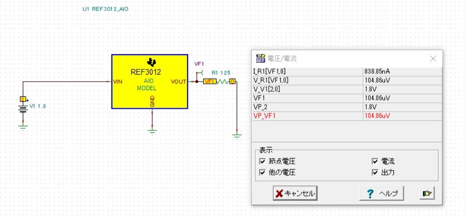The image size is (467, 218).
Task: Click the ground symbol after resistor R1
Action: coord(237,136)
